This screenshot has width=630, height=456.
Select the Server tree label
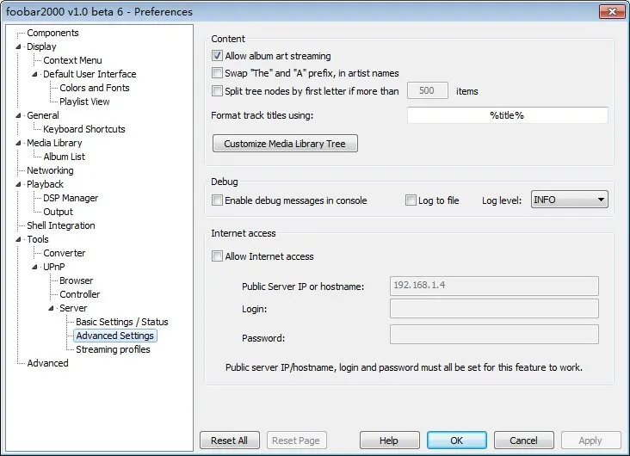73,308
